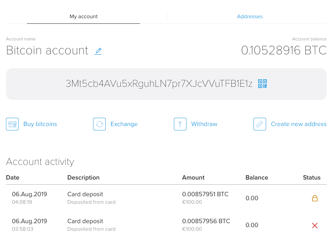Click the 0.00 balance in the 03:58:03 row
This screenshot has height=243, width=335.
tap(252, 225)
